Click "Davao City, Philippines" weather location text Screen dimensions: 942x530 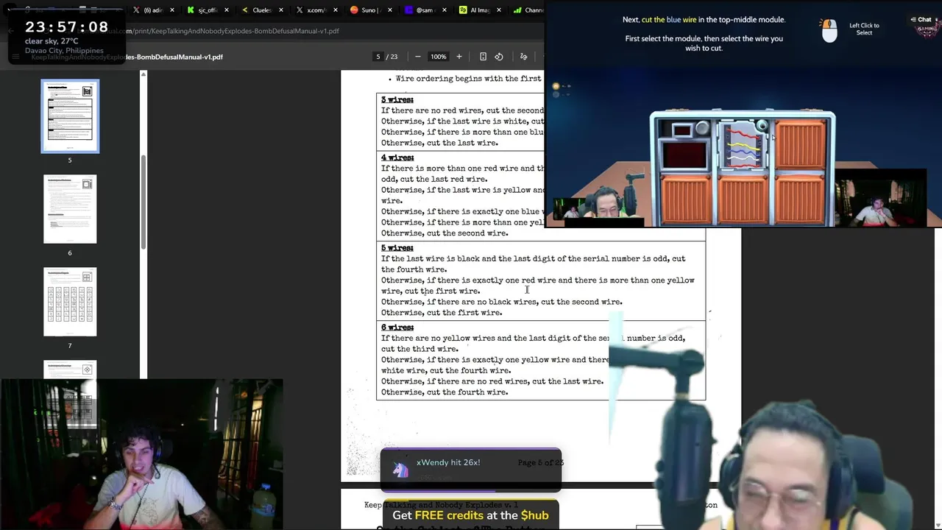point(64,51)
